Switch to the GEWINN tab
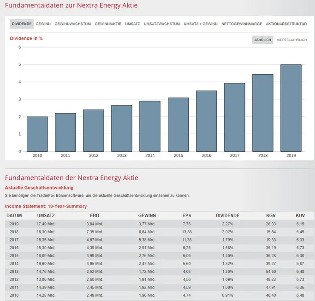The image size is (315, 301). (43, 24)
